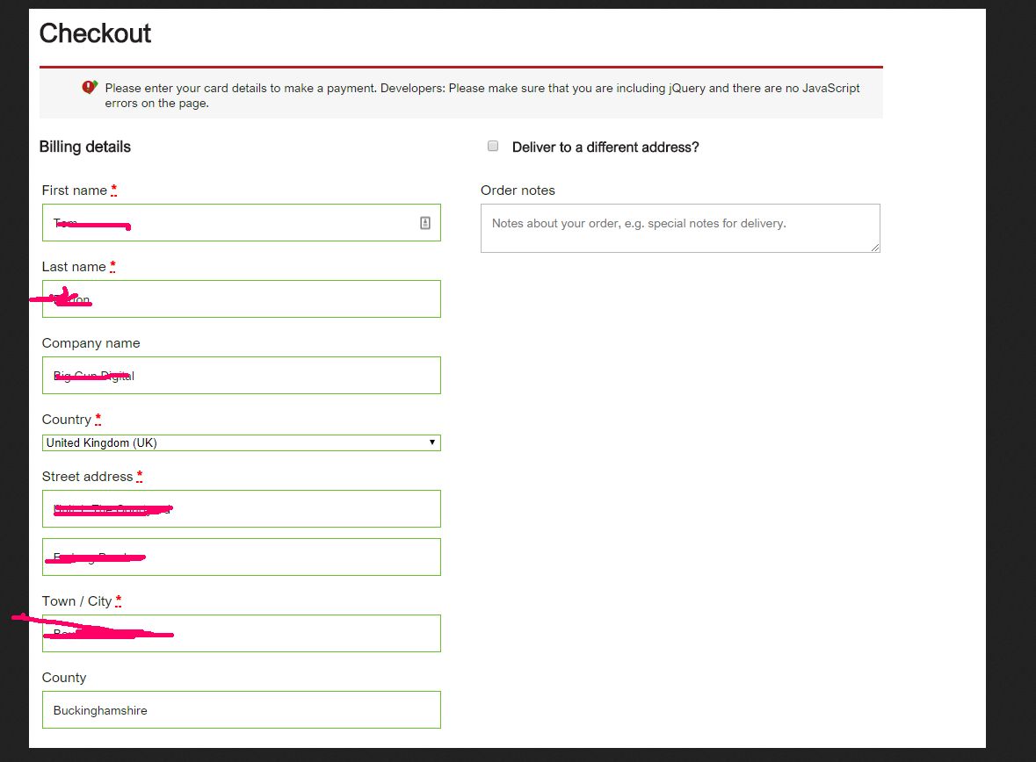Select the second Street address line field
1036x762 pixels.
click(x=241, y=557)
